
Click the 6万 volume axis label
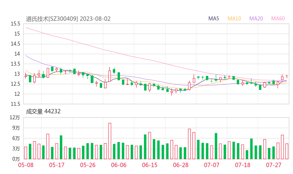[x=16, y=138]
